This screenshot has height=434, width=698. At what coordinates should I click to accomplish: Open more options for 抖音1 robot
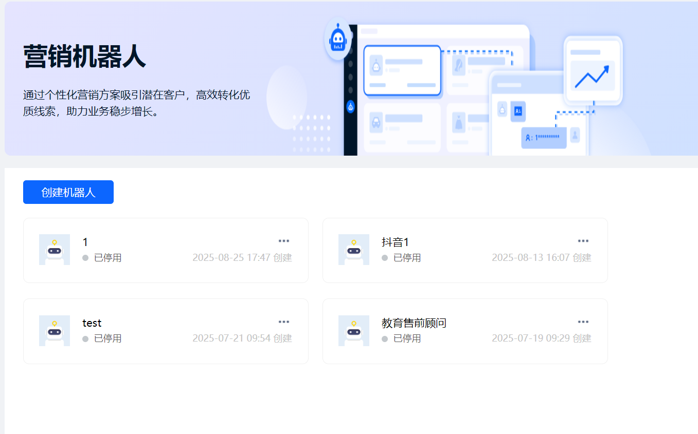pyautogui.click(x=583, y=241)
